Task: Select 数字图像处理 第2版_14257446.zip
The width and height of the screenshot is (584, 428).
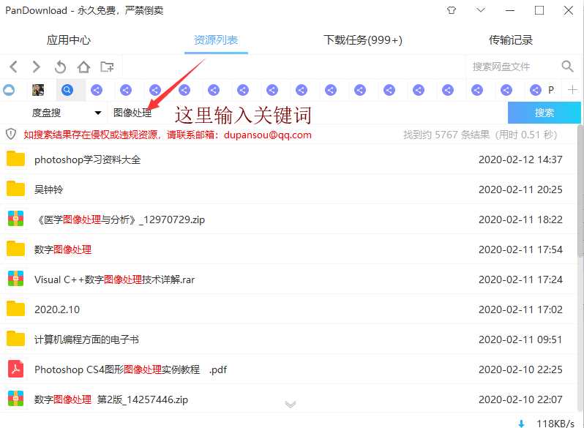Action: [x=111, y=399]
